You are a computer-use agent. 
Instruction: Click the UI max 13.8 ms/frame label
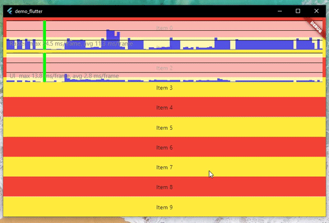(x=64, y=76)
